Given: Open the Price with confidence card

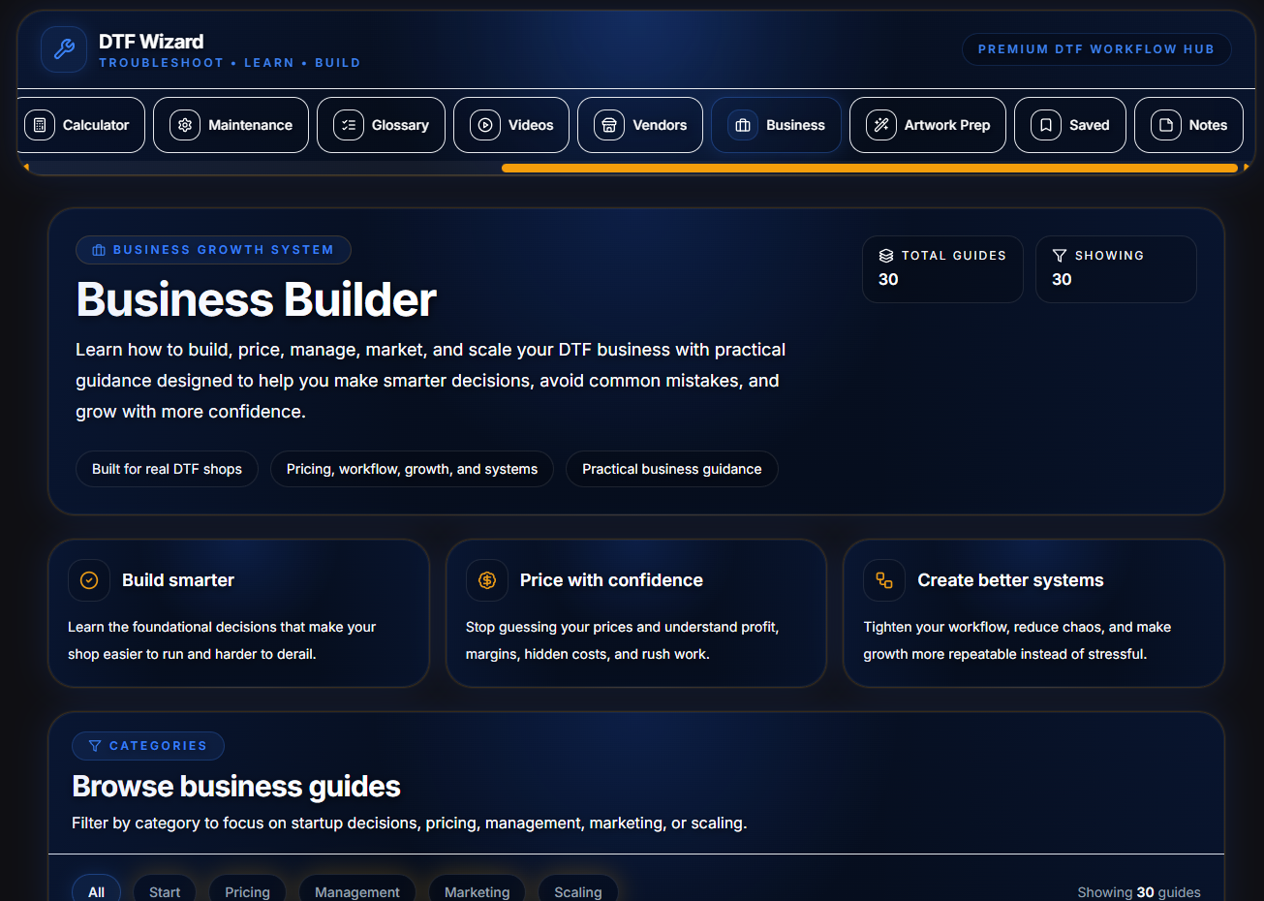Looking at the screenshot, I should click(635, 613).
